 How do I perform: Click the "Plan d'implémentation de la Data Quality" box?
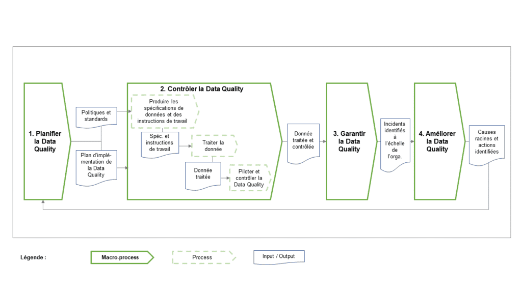click(96, 167)
